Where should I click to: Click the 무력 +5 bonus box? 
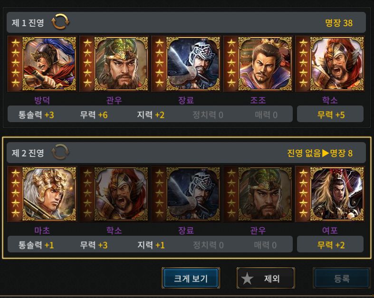click(330, 114)
